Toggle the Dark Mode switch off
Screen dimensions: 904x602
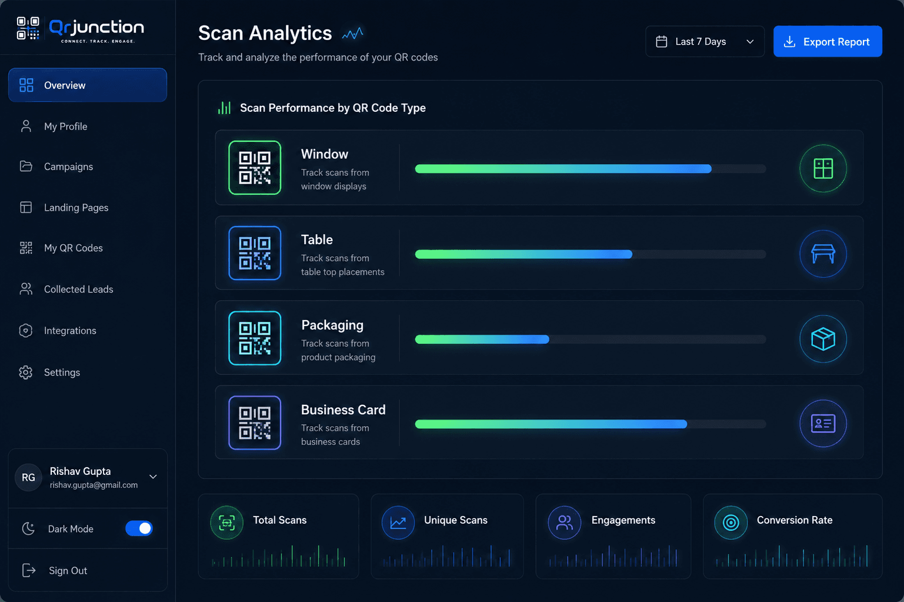point(139,528)
